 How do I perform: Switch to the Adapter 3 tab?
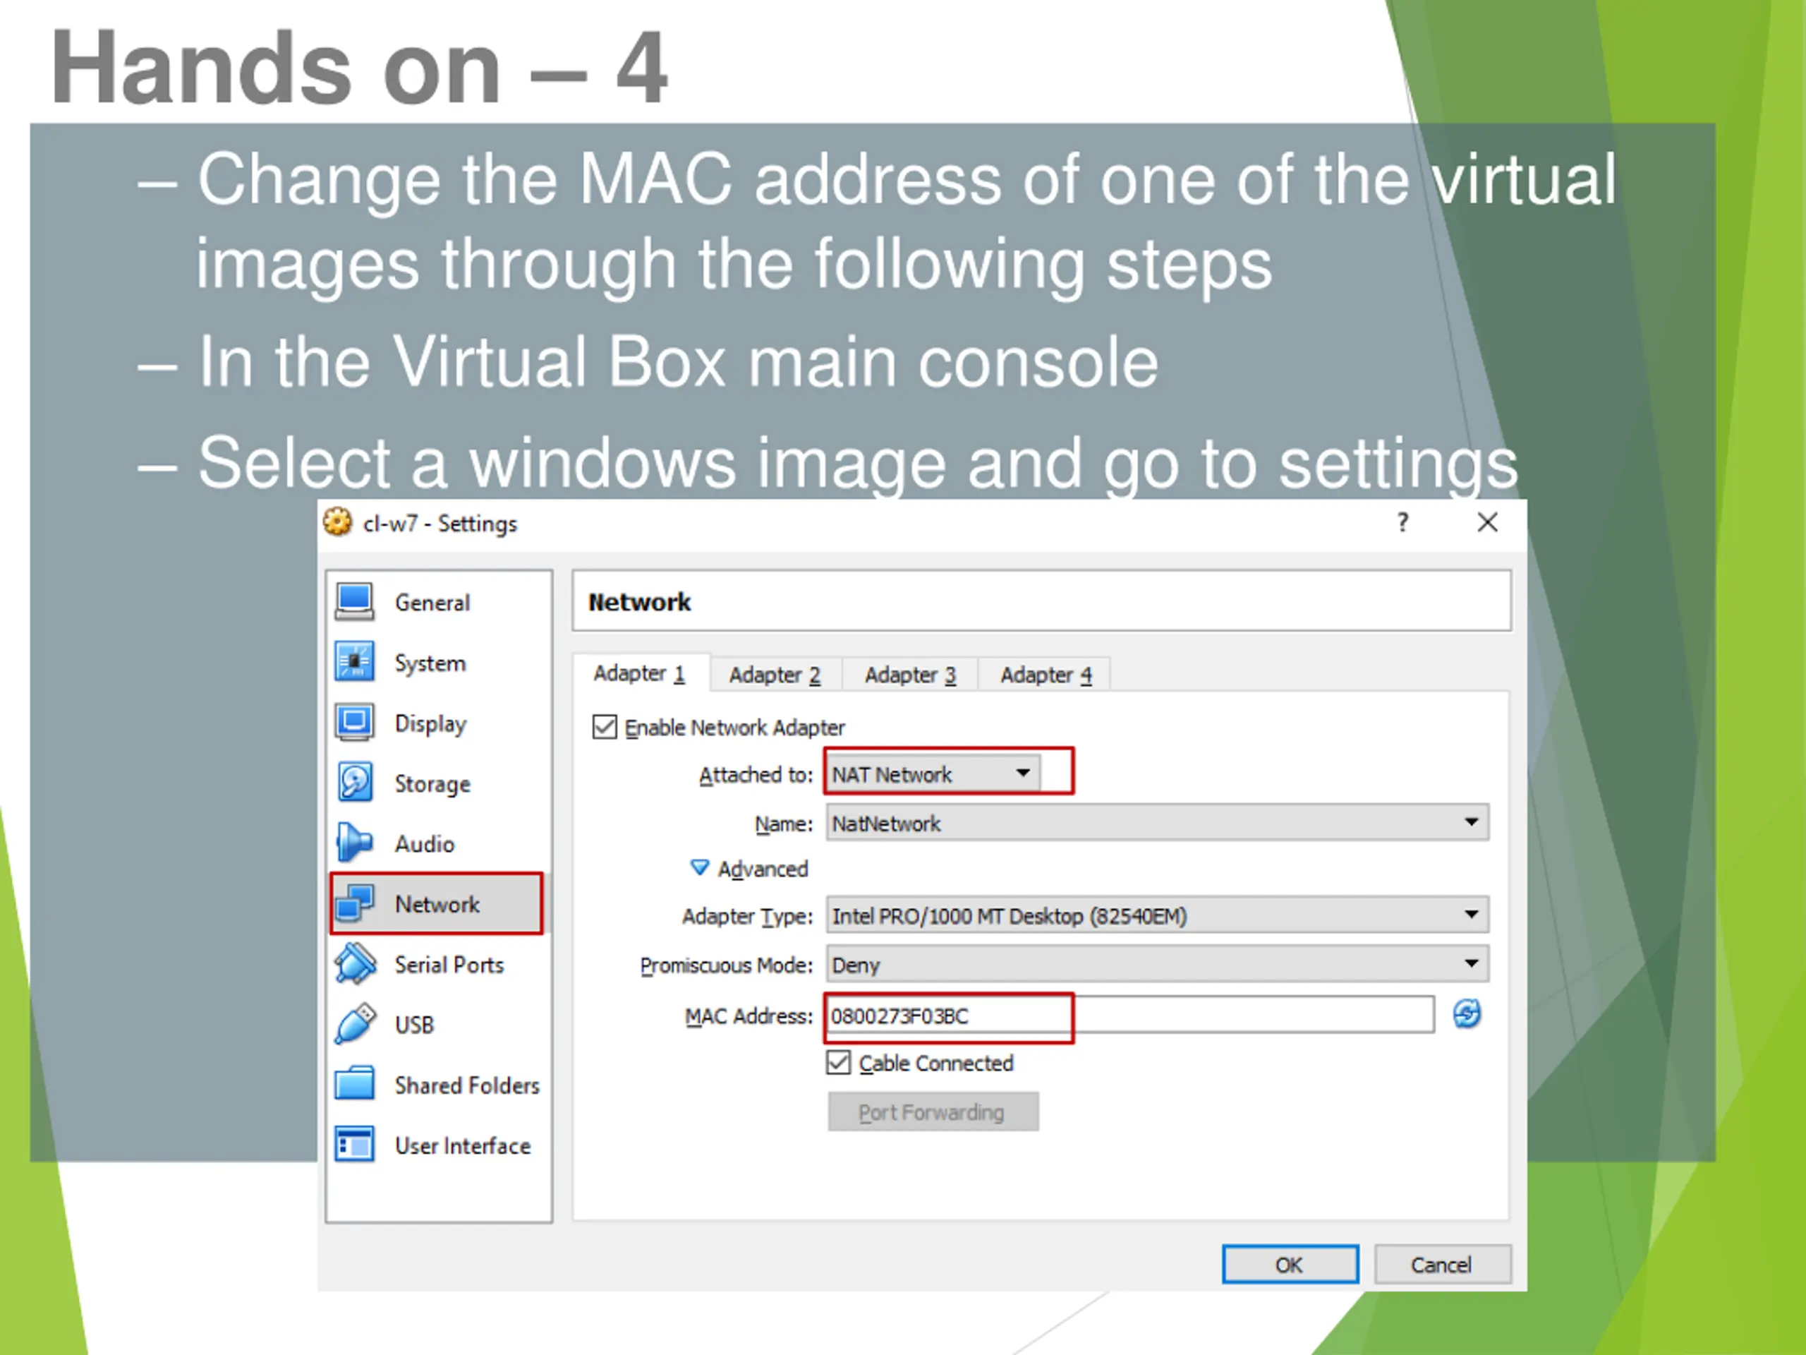(910, 675)
